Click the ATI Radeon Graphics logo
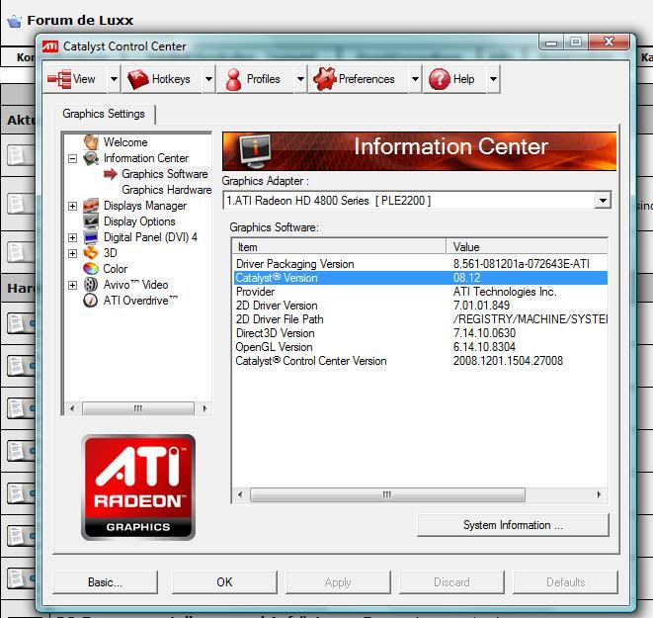 point(138,487)
